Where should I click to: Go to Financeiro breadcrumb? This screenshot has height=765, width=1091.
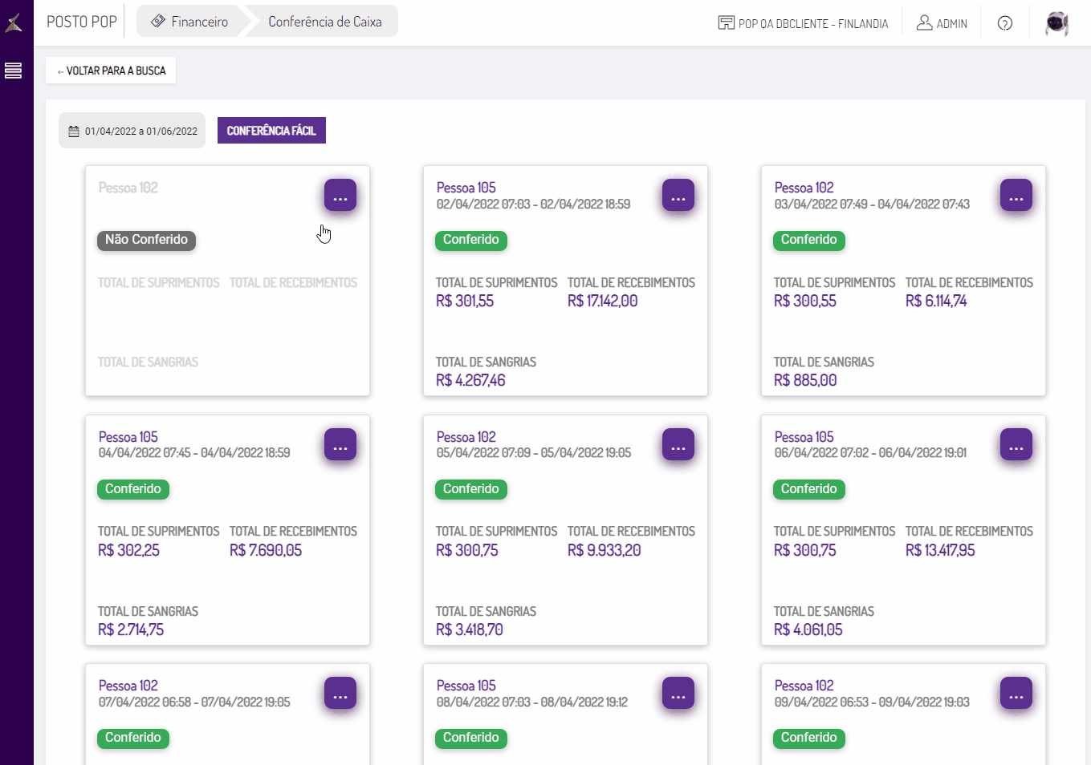190,22
